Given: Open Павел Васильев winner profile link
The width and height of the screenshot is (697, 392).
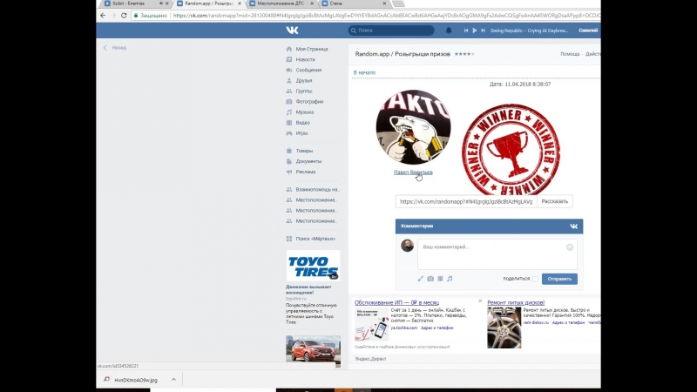Looking at the screenshot, I should (x=413, y=172).
